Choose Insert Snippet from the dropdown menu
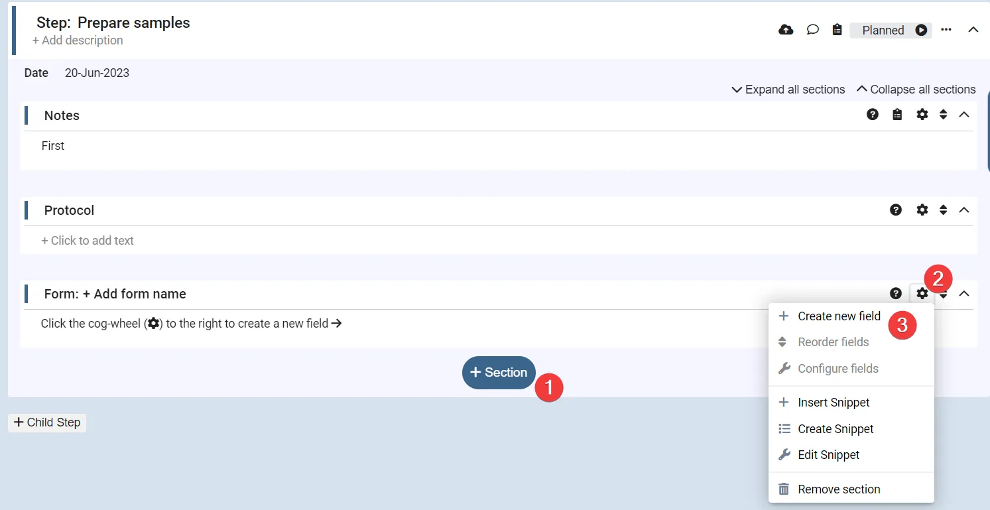Screen dimensions: 990x510 click(x=834, y=403)
